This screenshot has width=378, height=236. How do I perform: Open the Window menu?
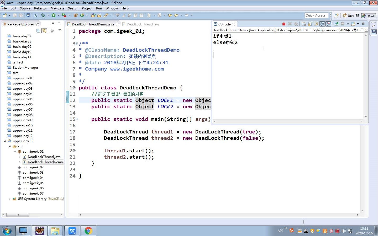(x=112, y=8)
